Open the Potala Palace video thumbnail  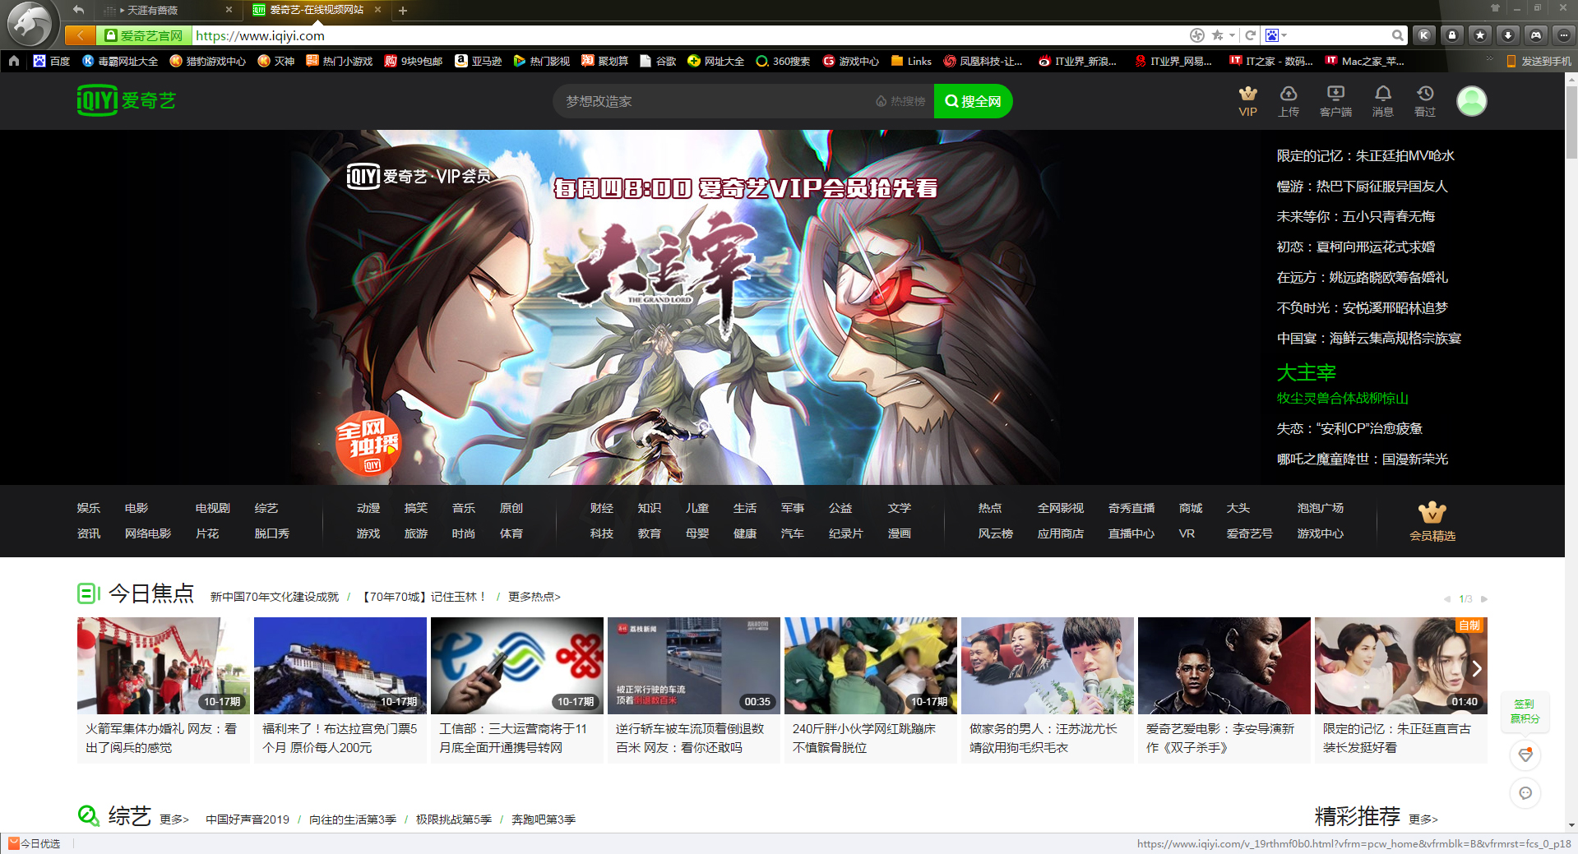pos(340,665)
